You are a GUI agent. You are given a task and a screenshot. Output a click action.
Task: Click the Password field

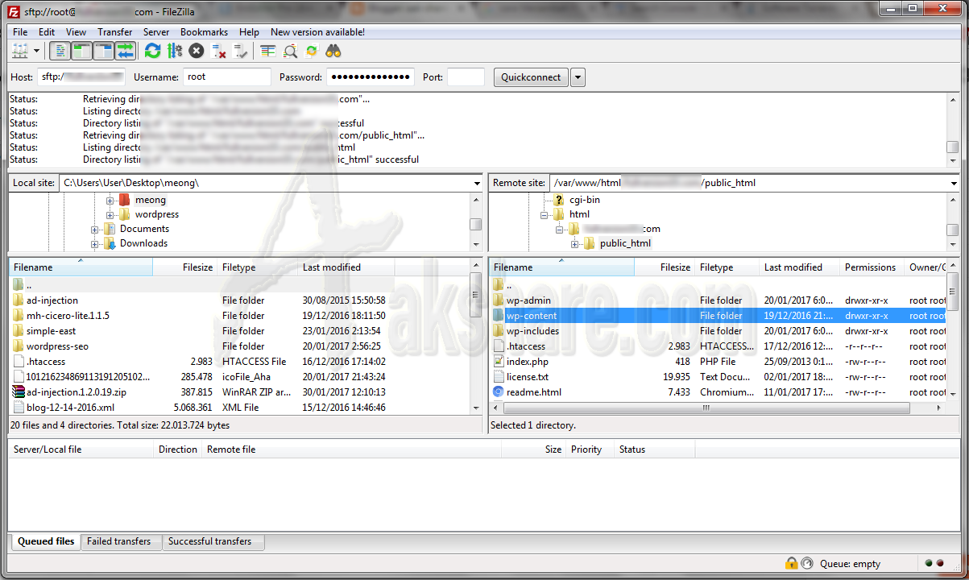[x=371, y=77]
